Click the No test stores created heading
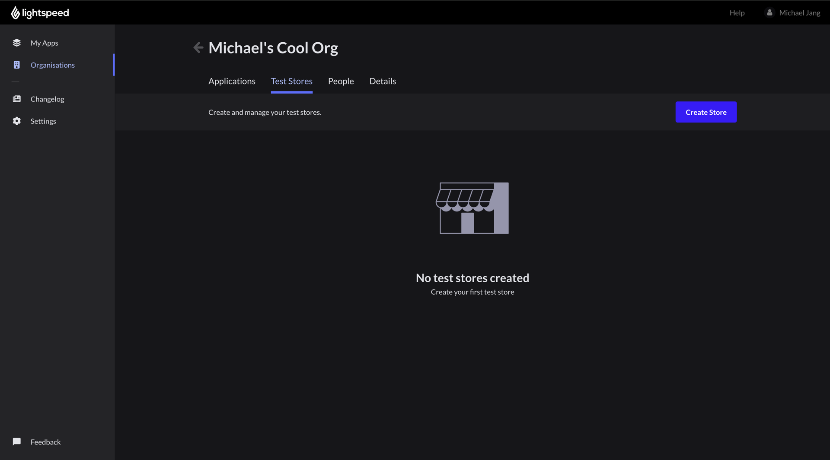This screenshot has height=460, width=830. coord(472,278)
